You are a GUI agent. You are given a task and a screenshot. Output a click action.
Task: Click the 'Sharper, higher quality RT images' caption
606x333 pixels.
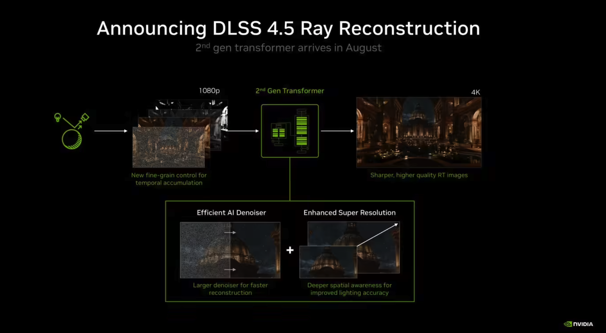point(419,175)
